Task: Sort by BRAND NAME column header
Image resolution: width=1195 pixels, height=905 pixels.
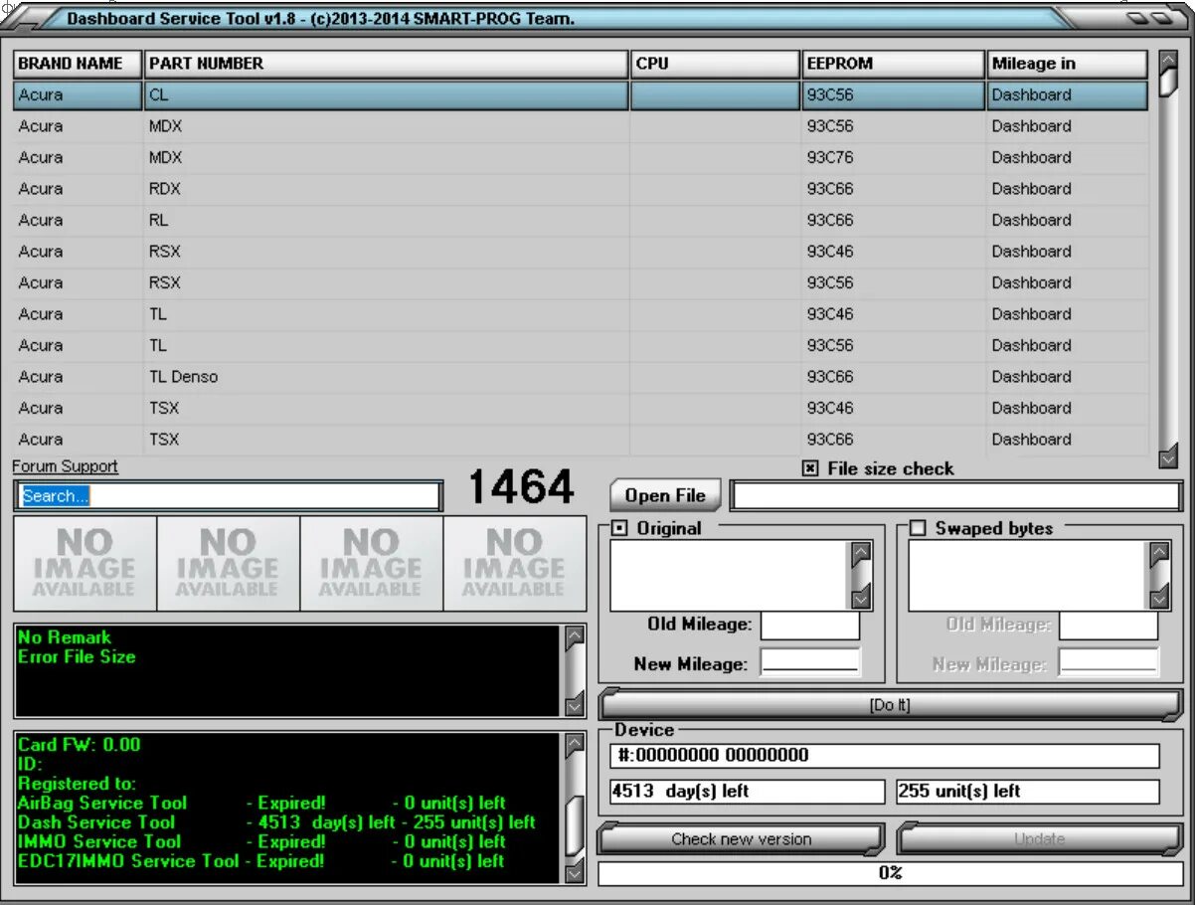Action: point(78,64)
